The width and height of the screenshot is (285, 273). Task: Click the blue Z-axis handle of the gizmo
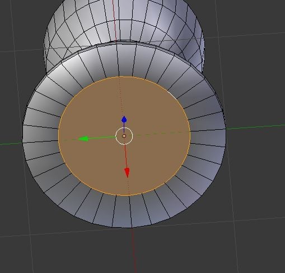pyautogui.click(x=124, y=120)
